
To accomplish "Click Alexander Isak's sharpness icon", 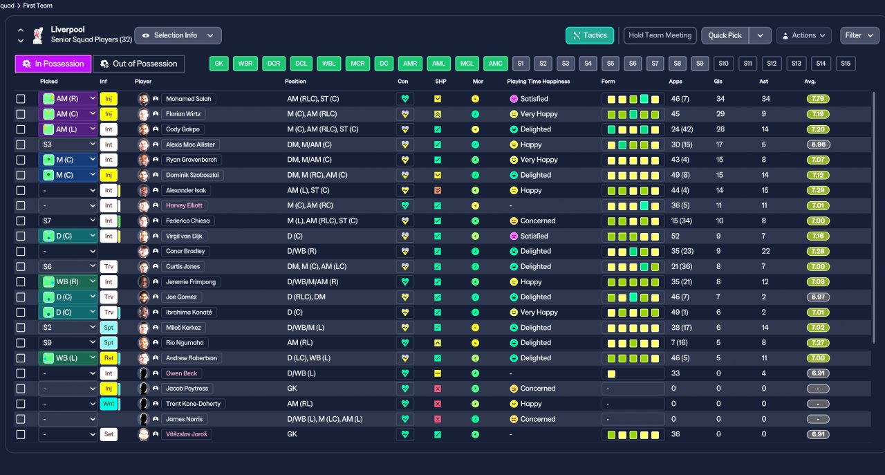I will (438, 190).
